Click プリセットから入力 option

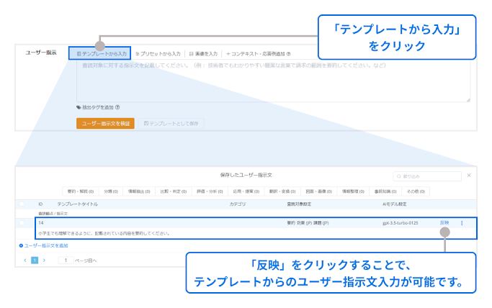click(158, 53)
